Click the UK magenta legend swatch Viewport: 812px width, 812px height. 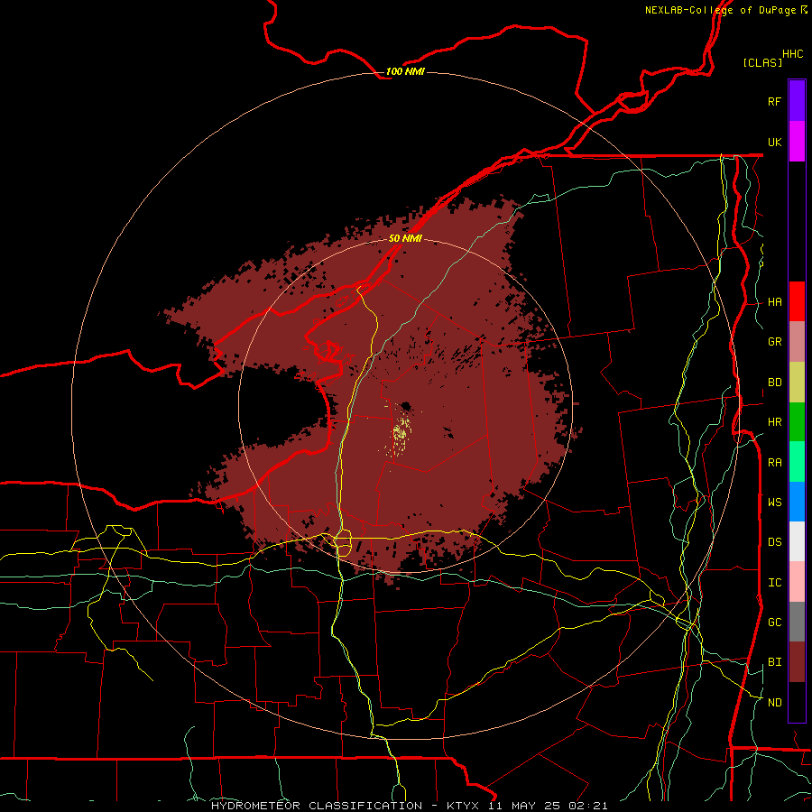pos(797,142)
